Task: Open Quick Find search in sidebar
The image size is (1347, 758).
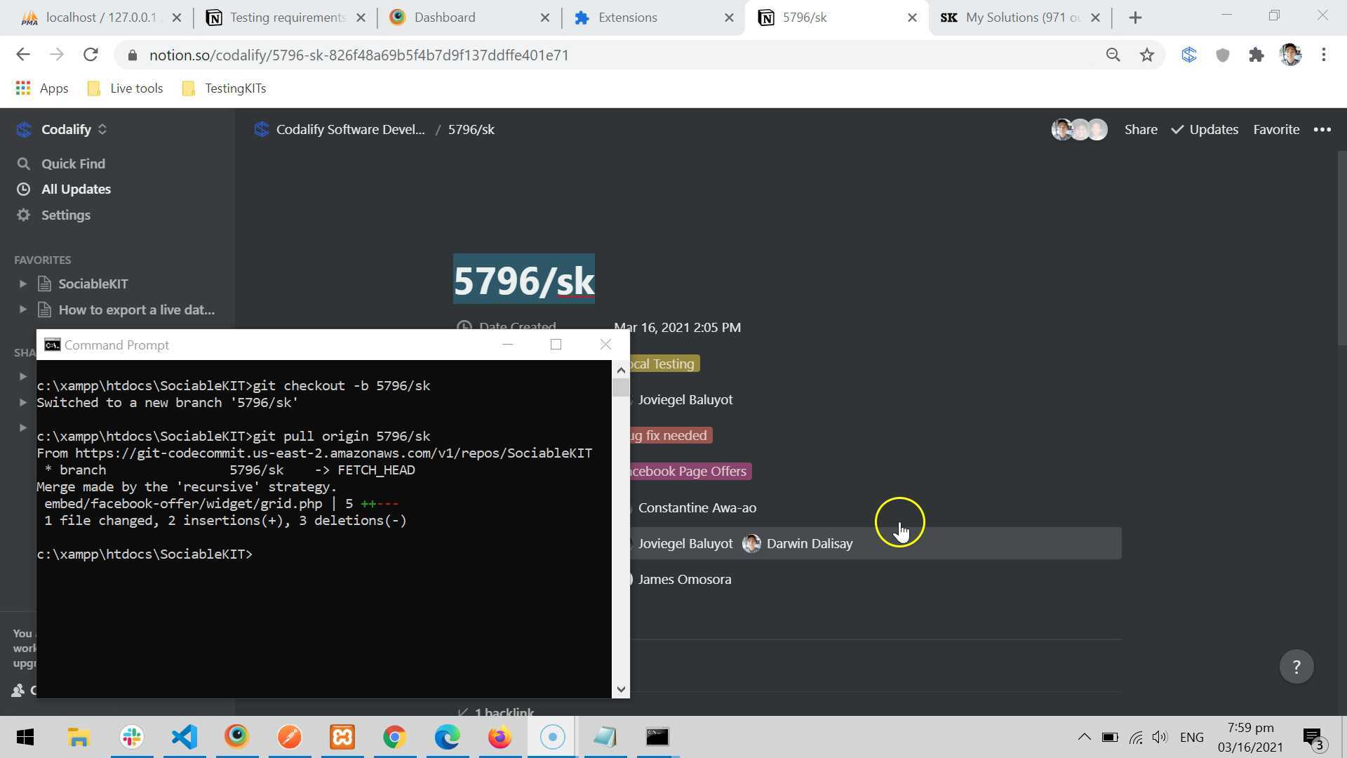Action: [73, 164]
